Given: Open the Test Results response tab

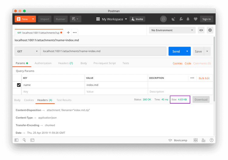Looking at the screenshot, I should (x=64, y=100).
